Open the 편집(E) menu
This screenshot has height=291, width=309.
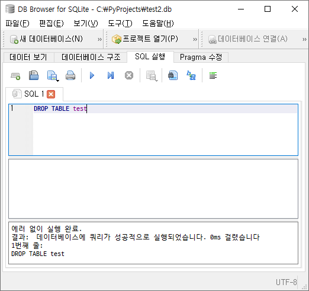[51, 23]
